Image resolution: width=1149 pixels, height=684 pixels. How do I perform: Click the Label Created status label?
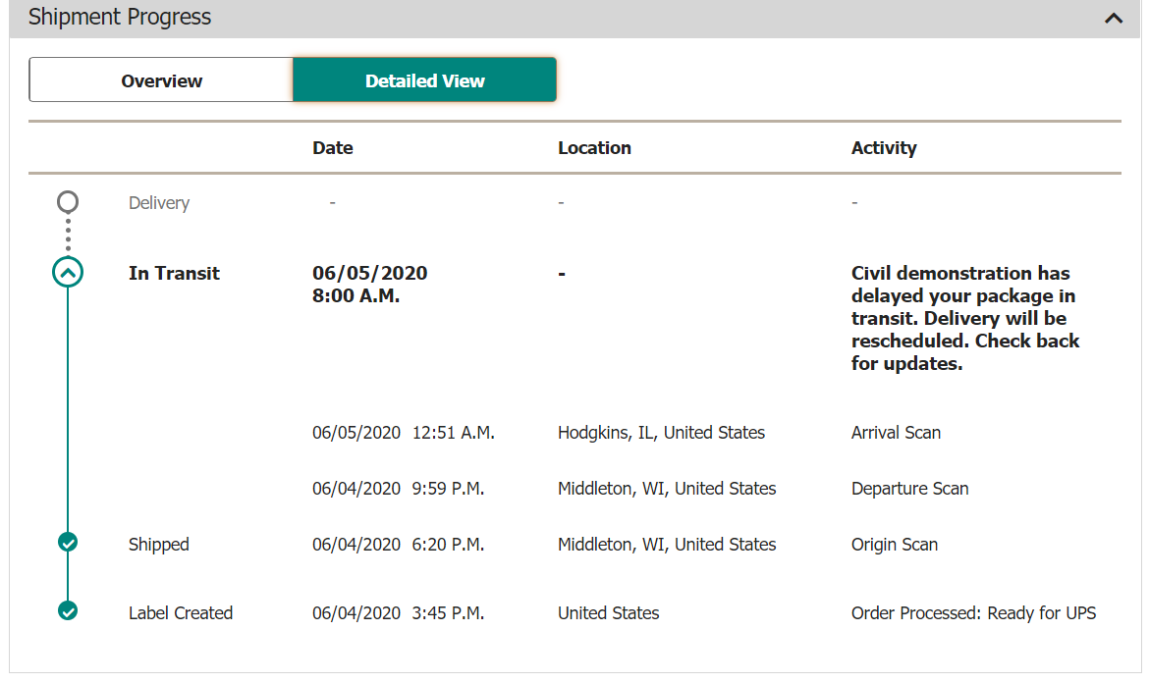[181, 613]
